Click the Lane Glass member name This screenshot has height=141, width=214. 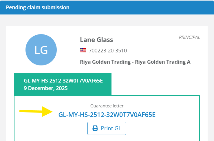tap(96, 40)
